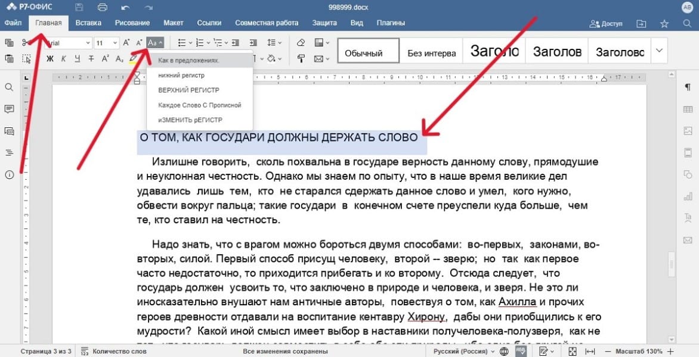Image resolution: width=699 pixels, height=357 pixels.
Task: Expand the bulleted list options arrow
Action: pos(190,43)
